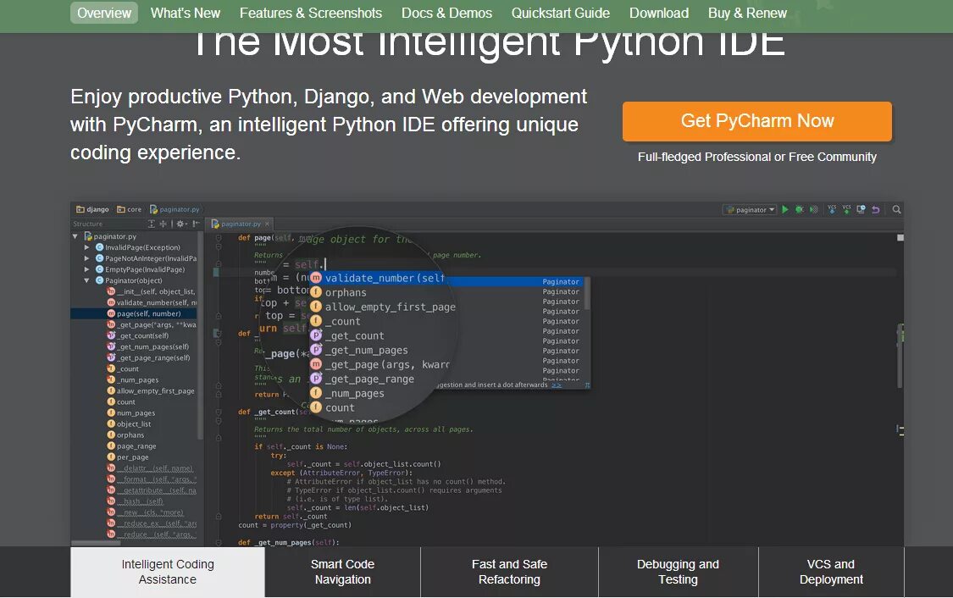The height and width of the screenshot is (598, 953).
Task: Select the Debugging and Testing tab
Action: point(679,572)
